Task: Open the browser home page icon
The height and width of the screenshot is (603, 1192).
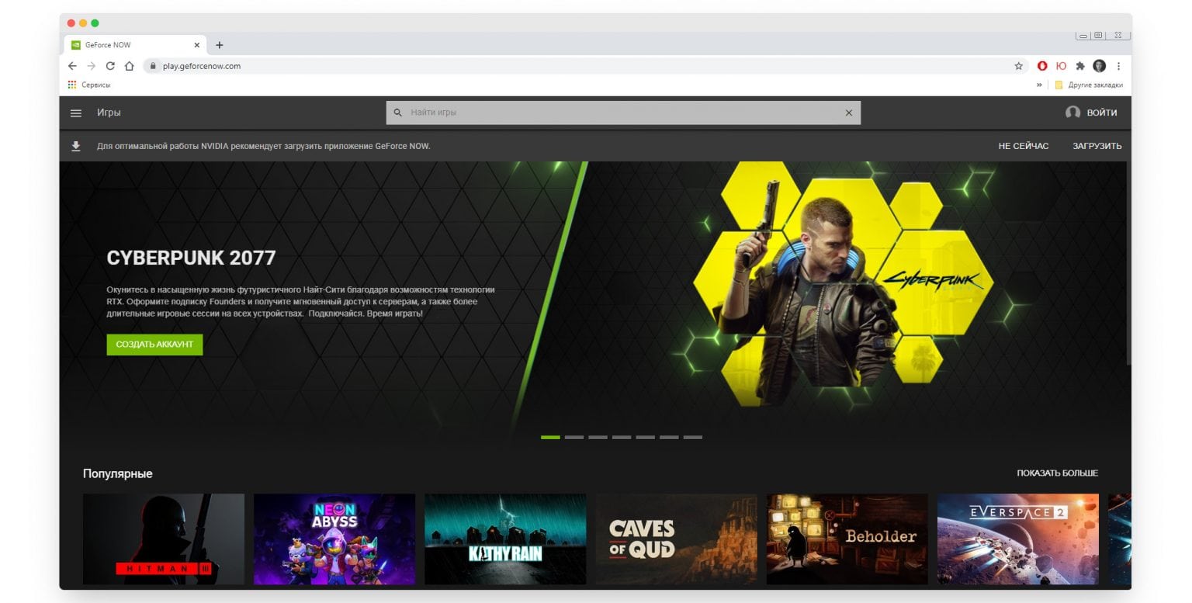Action: point(129,66)
